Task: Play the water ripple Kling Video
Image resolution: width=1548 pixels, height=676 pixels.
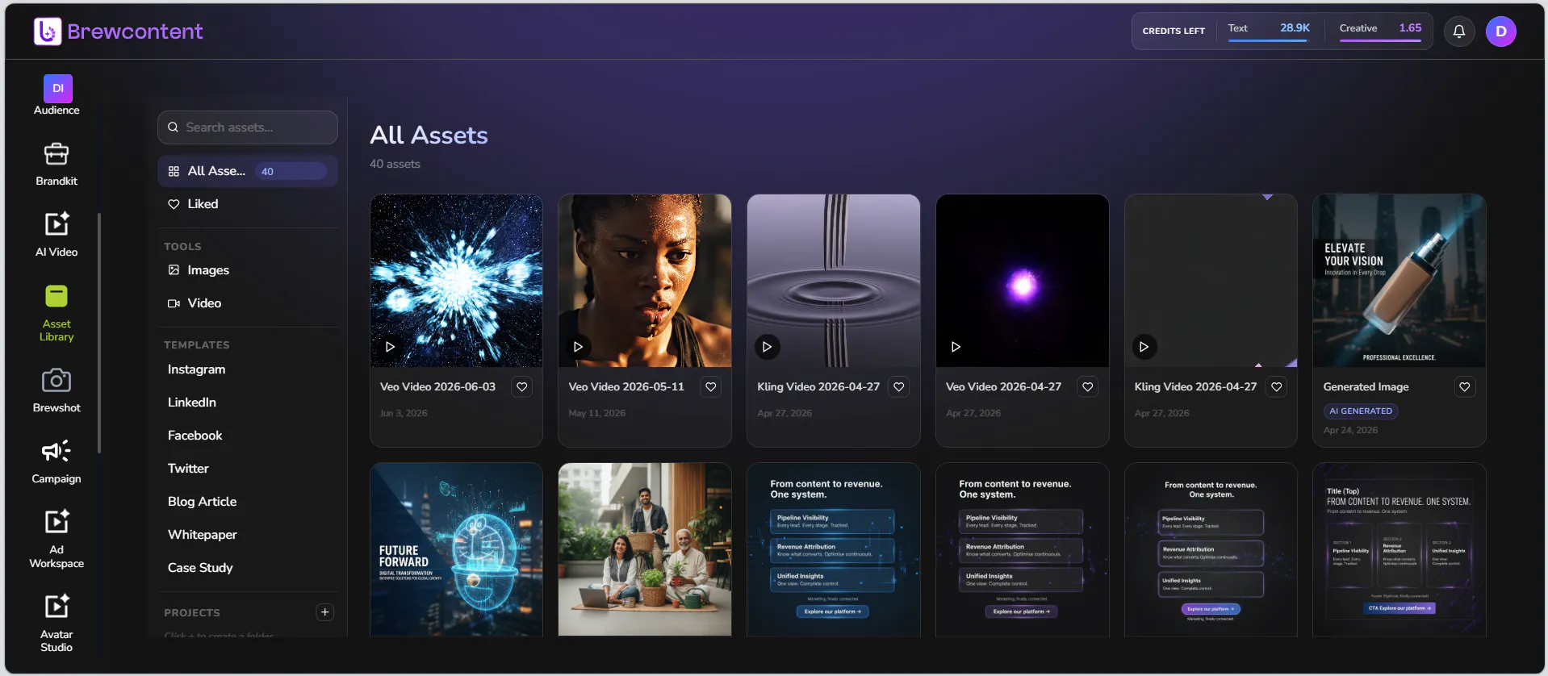Action: pos(767,347)
